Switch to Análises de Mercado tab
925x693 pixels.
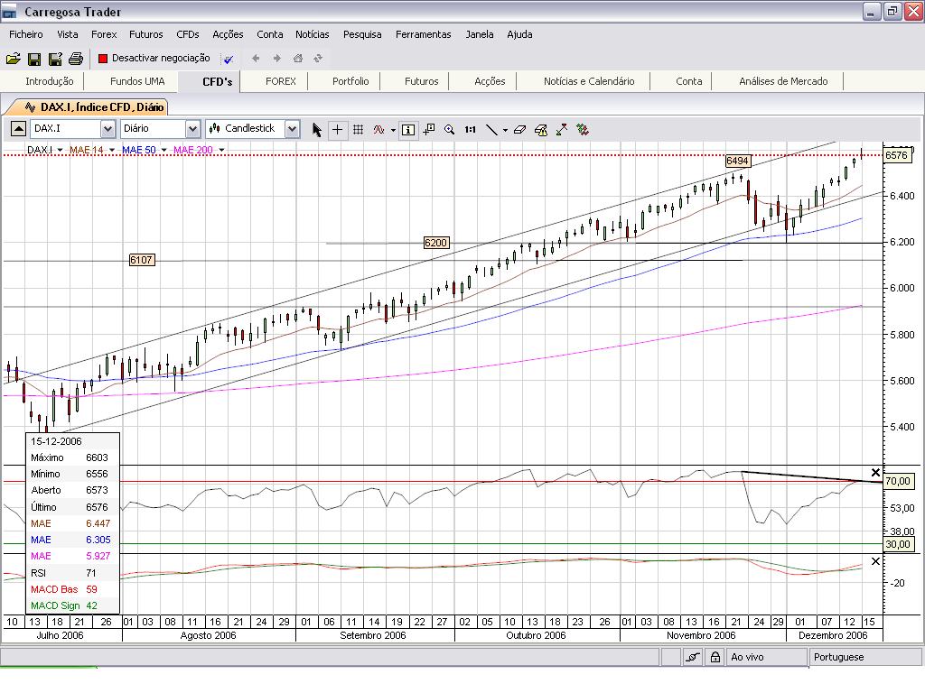click(783, 81)
